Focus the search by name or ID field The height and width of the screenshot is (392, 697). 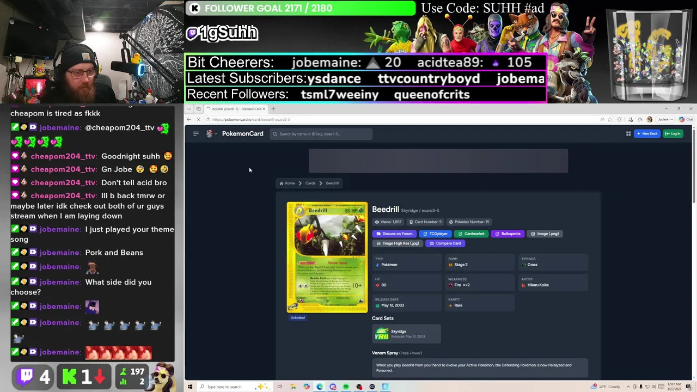coord(321,134)
